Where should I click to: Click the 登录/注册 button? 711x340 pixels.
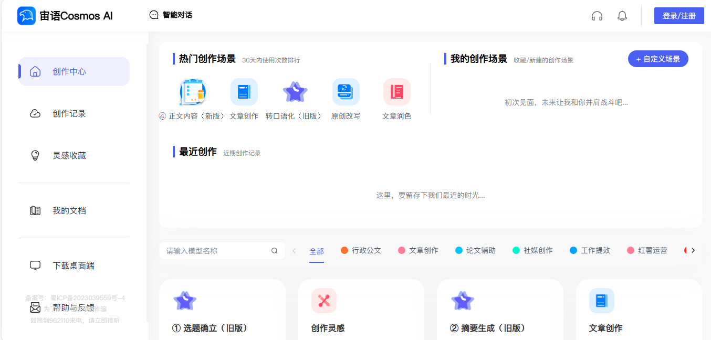coord(678,16)
